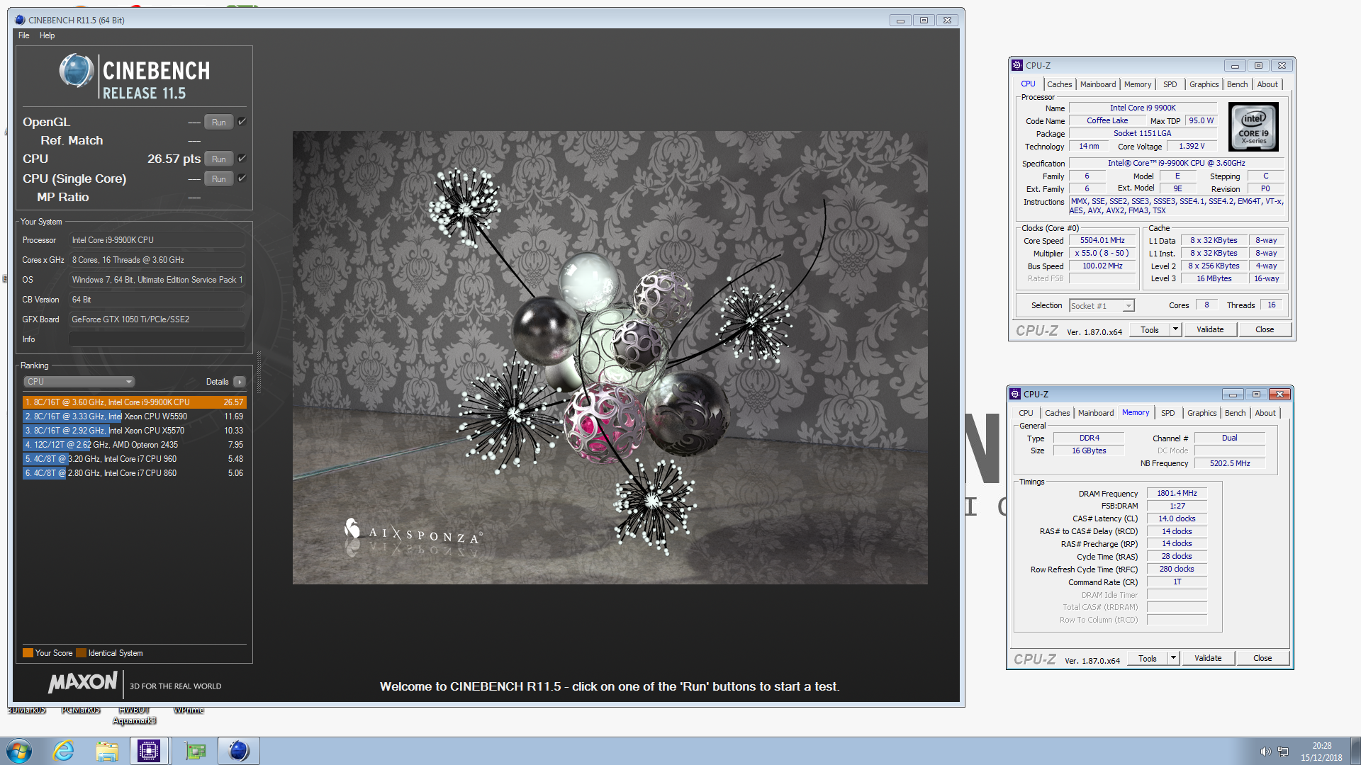Click Close button in upper CPU-Z window

tap(1265, 329)
